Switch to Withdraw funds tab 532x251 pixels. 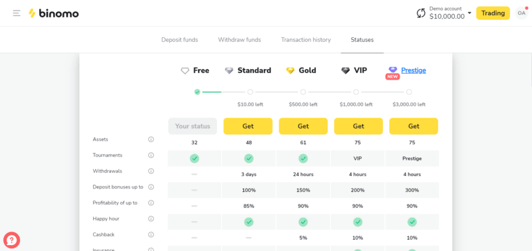click(239, 40)
